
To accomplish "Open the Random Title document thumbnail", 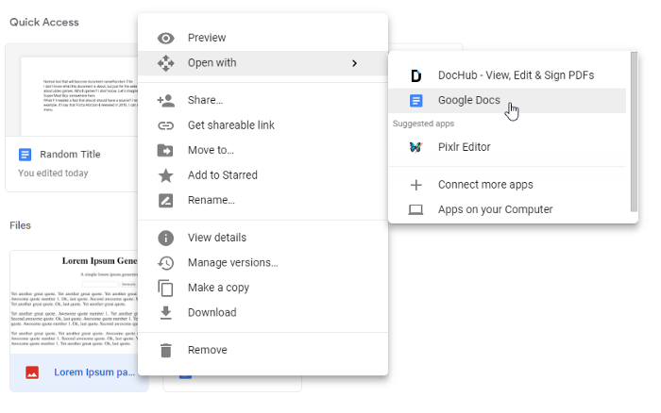I will pyautogui.click(x=79, y=96).
